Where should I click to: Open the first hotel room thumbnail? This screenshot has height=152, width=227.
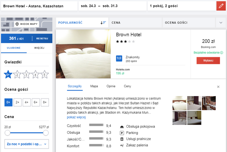pyautogui.click(x=180, y=103)
